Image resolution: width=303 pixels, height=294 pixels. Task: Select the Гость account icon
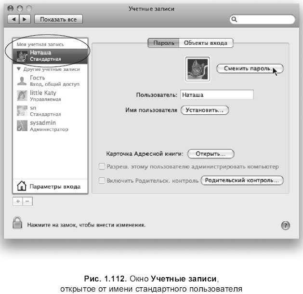tap(22, 81)
